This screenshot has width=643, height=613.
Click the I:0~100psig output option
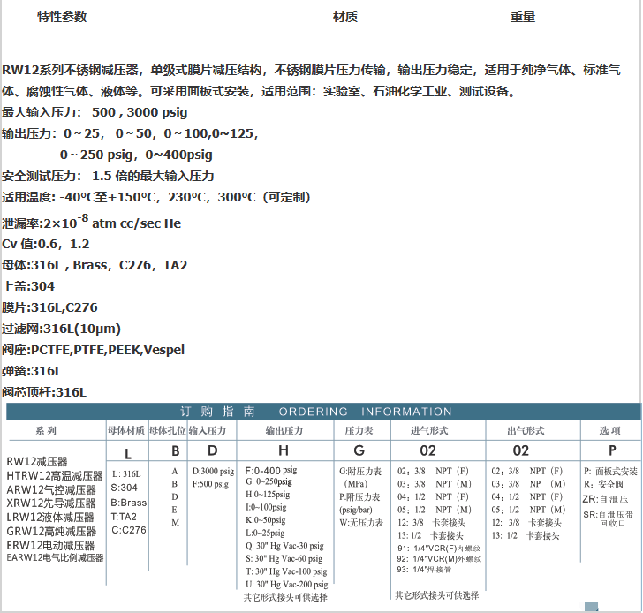click(x=266, y=508)
